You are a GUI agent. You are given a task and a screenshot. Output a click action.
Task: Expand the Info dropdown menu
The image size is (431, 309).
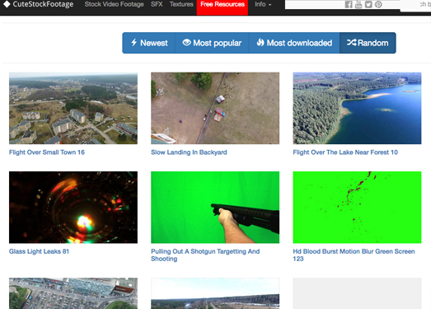coord(263,4)
